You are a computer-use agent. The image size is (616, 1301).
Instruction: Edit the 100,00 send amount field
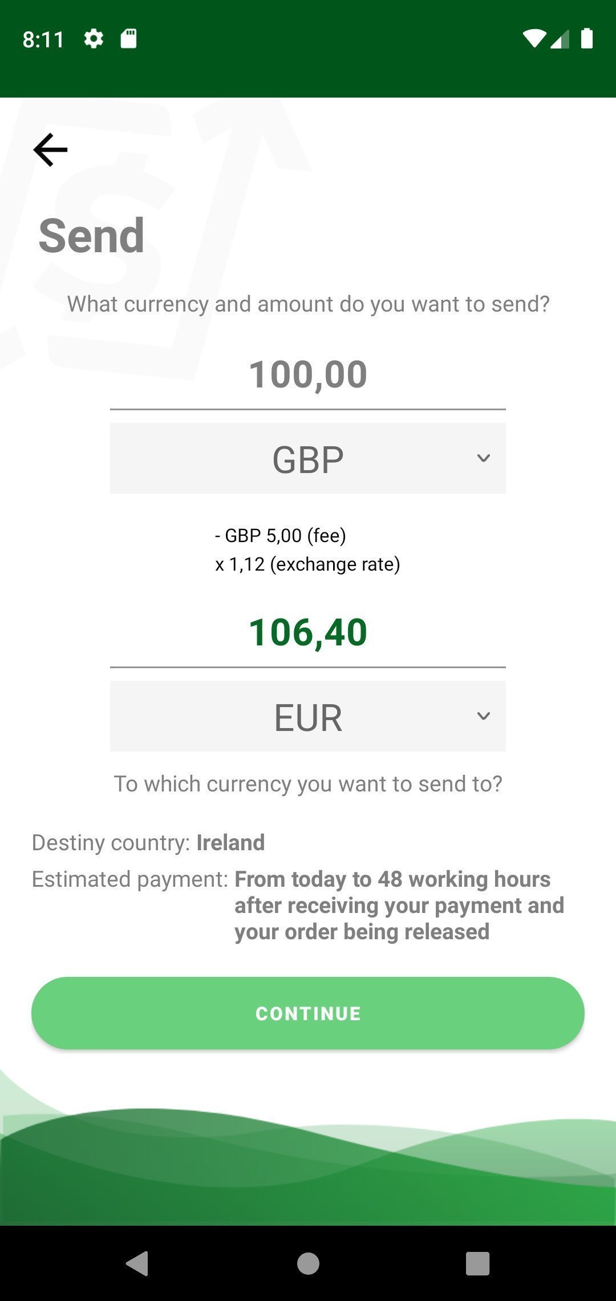[x=307, y=375]
